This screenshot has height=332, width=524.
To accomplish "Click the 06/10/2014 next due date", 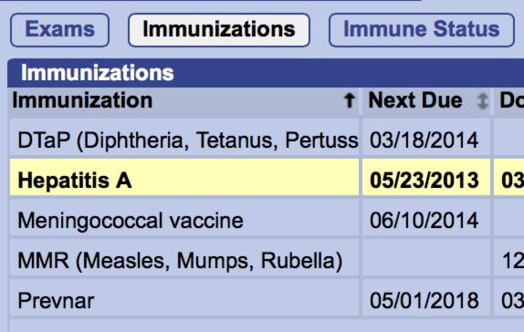I will [424, 221].
